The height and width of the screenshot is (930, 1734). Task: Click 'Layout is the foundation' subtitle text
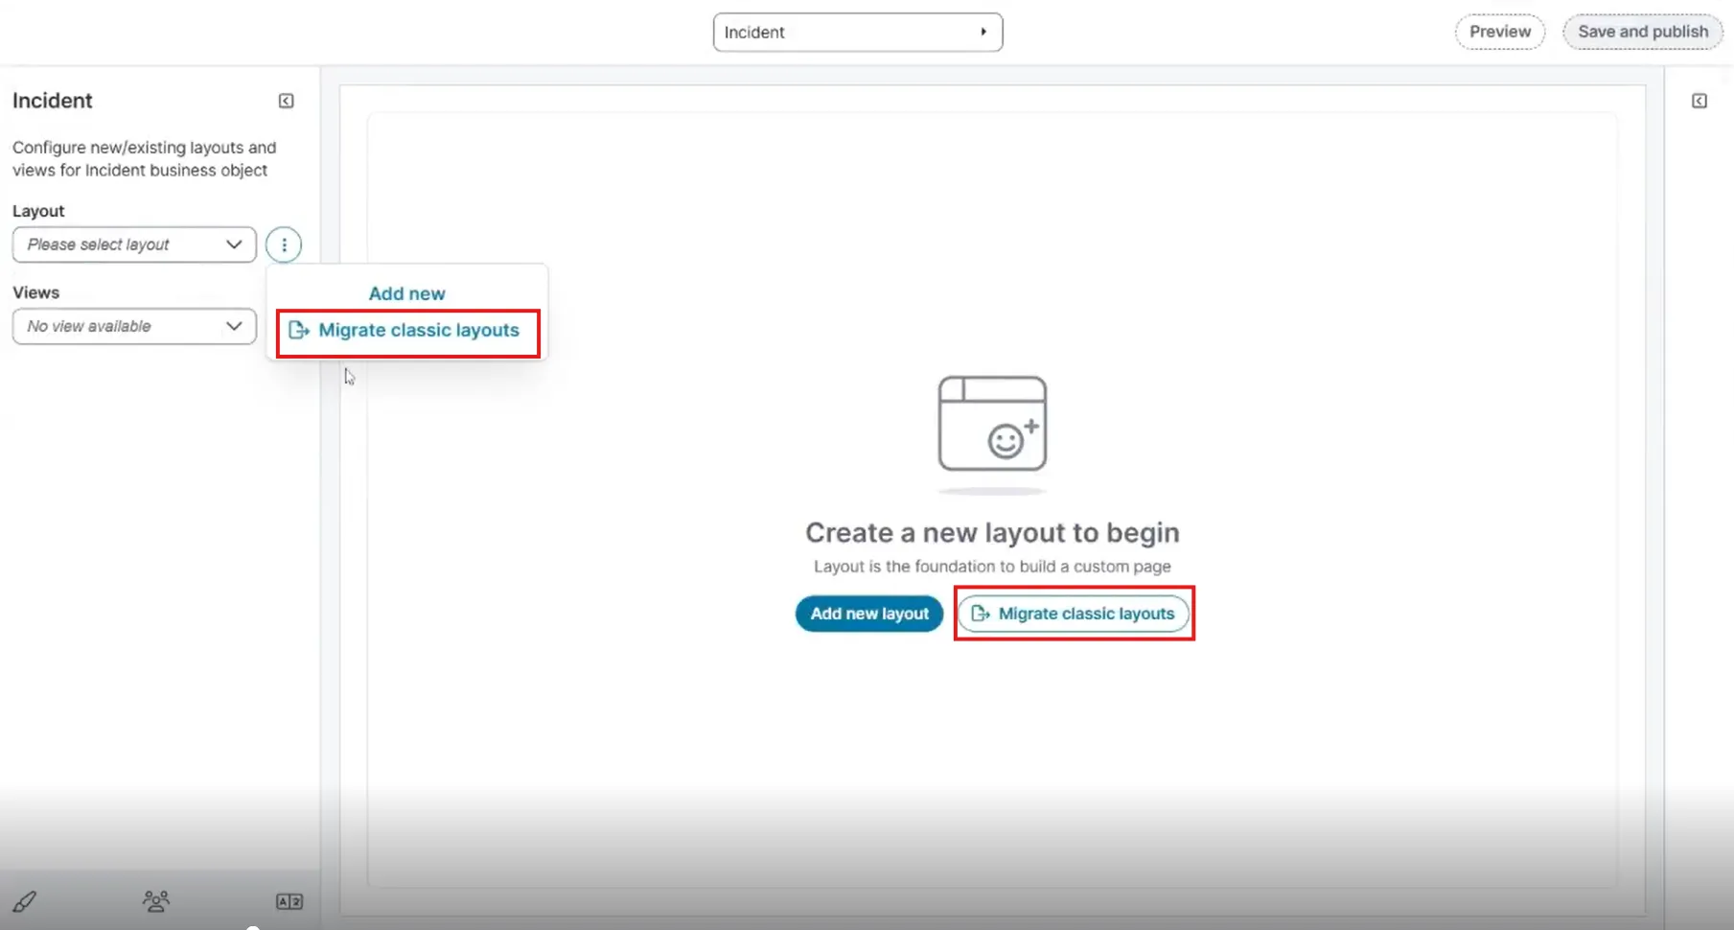coord(992,567)
